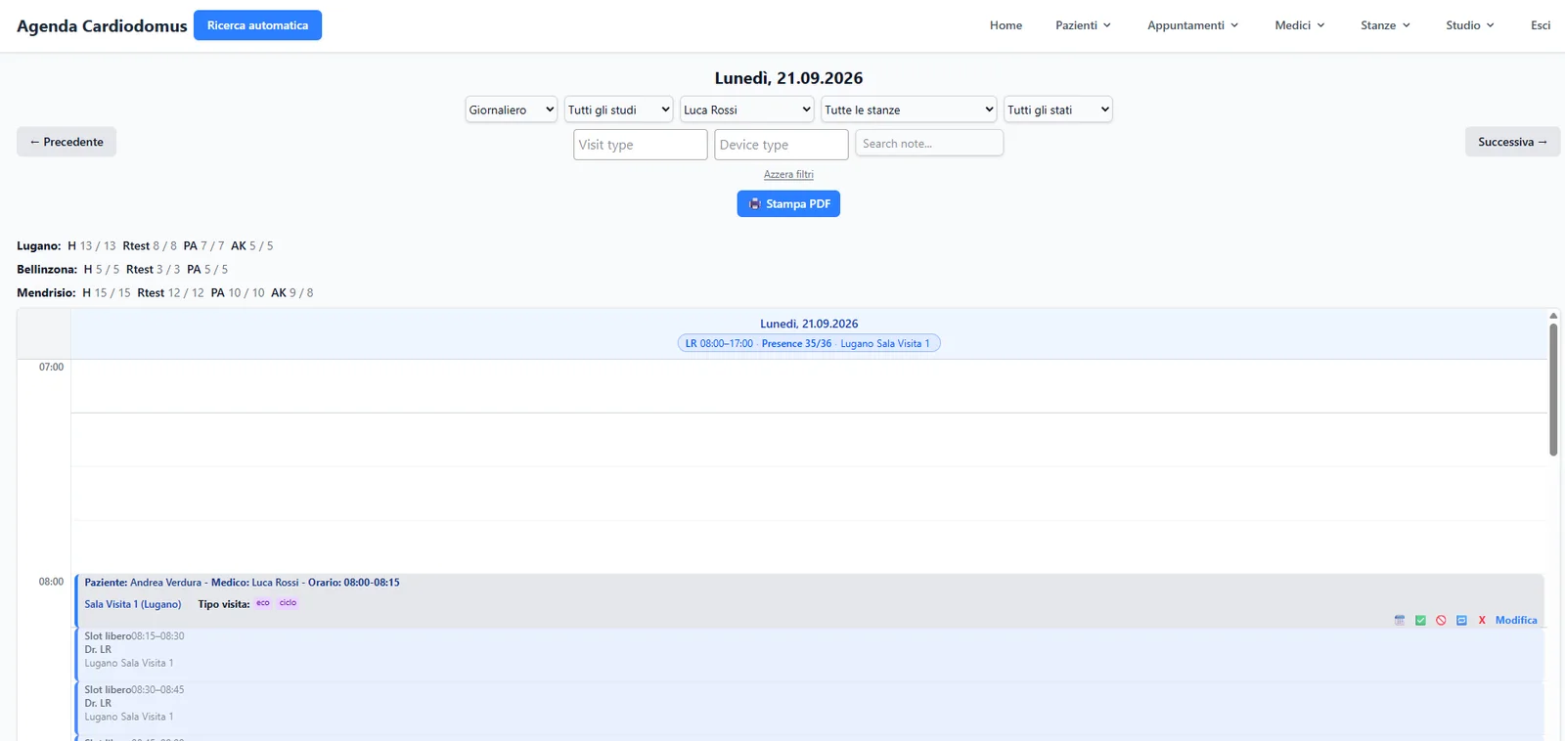Click the green checkmark icon on Verdura appointment

click(x=1420, y=621)
